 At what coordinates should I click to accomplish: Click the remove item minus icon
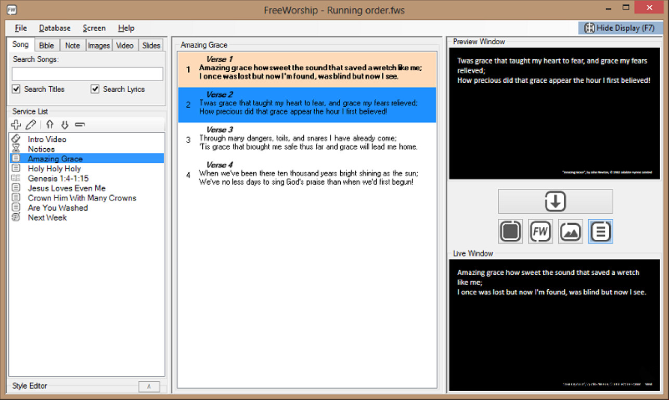(80, 124)
